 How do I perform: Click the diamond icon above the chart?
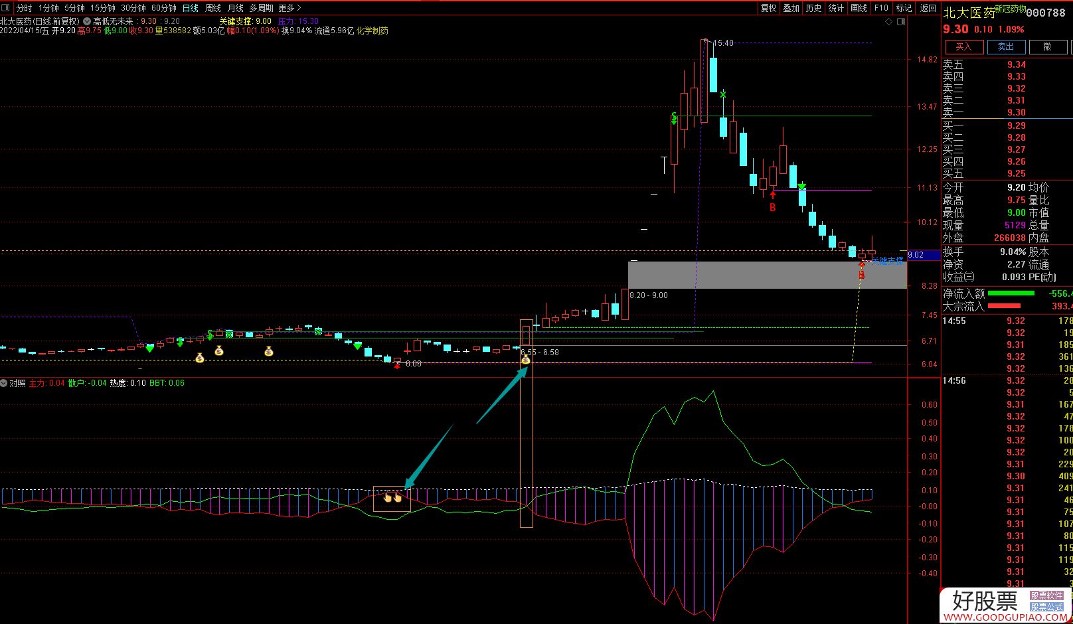(889, 22)
